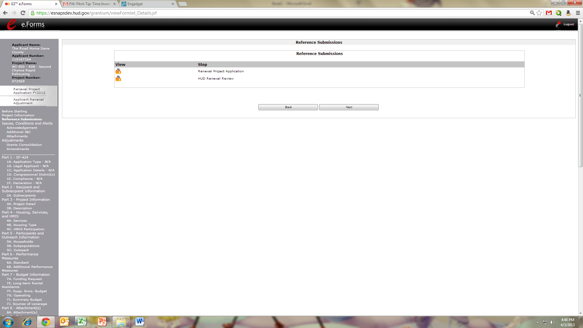Viewport: 583px width, 328px height.
Task: Click the Gmail extension icon in Chrome toolbar
Action: pyautogui.click(x=549, y=13)
